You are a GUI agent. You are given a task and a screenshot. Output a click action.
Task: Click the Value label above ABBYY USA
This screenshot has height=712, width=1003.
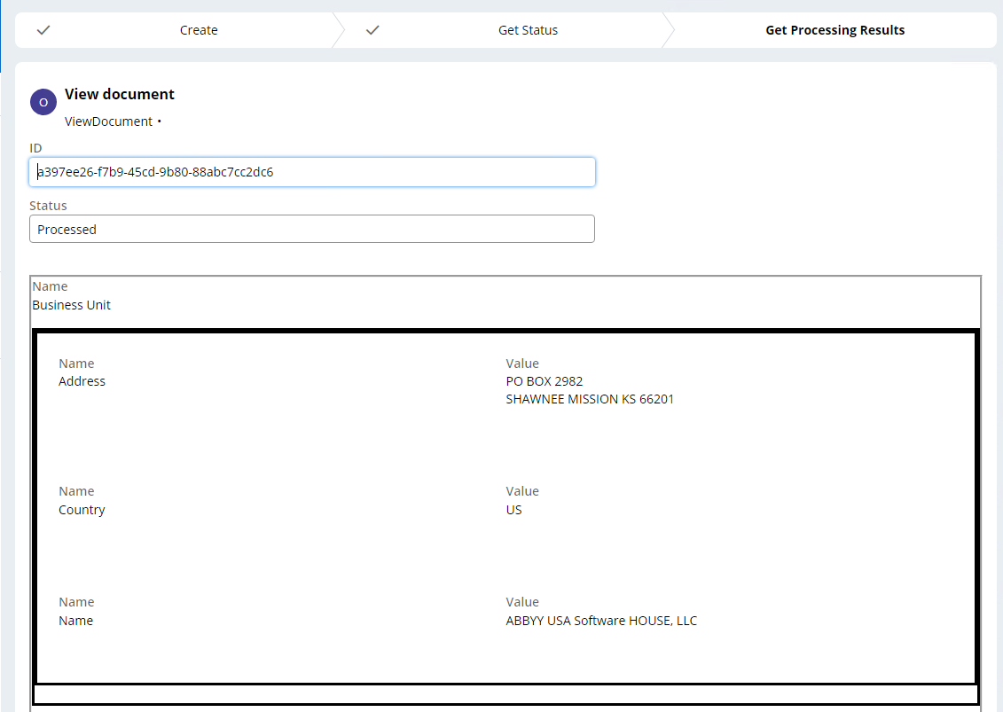[x=522, y=602]
